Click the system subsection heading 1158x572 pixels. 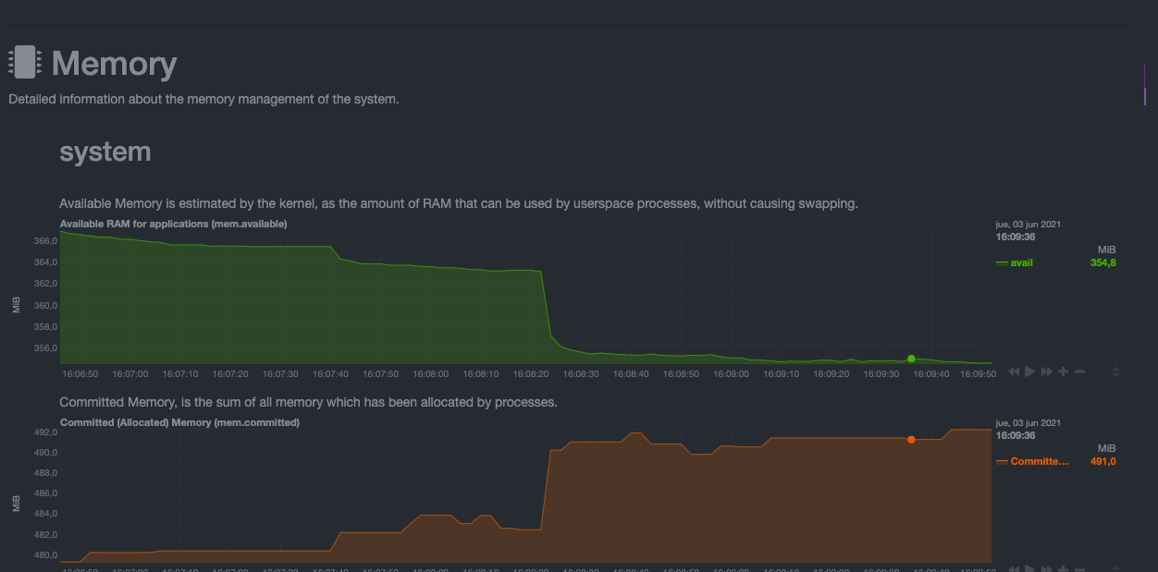[x=105, y=152]
